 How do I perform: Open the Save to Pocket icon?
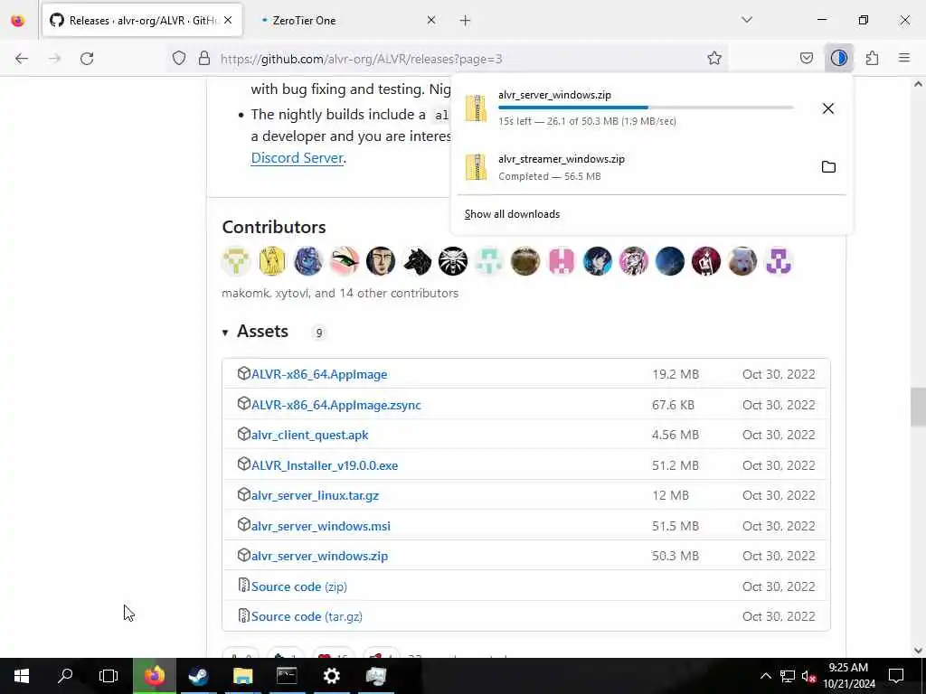coord(806,58)
